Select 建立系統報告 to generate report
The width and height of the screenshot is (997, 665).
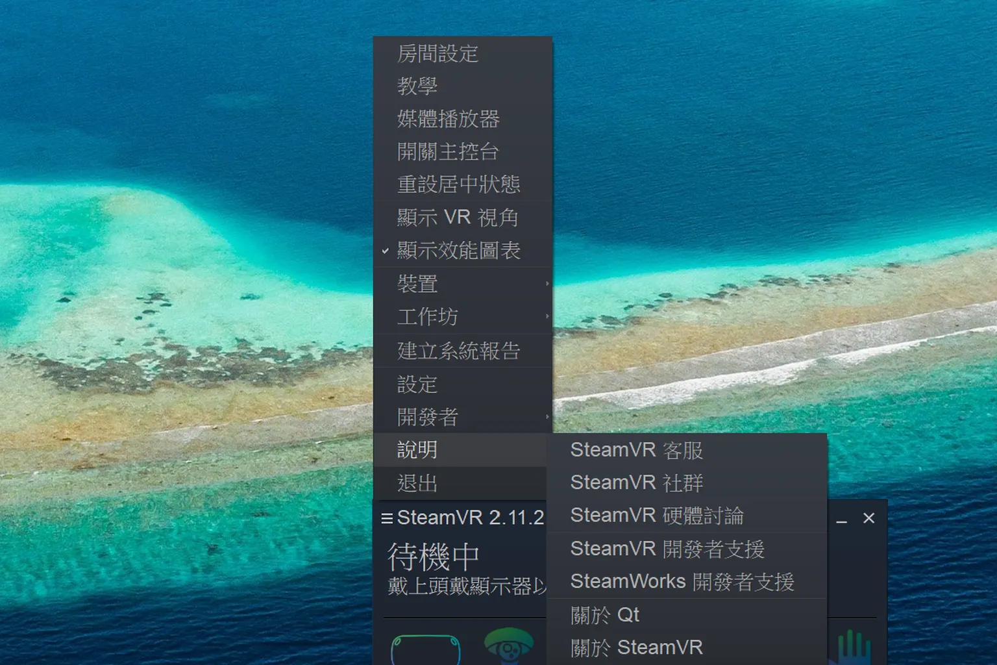tap(458, 351)
